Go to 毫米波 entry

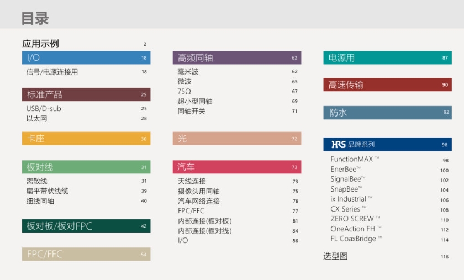tap(188, 72)
